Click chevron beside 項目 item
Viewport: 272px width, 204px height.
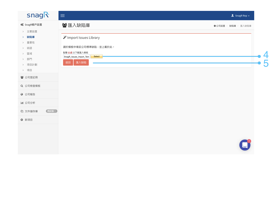coord(23,70)
